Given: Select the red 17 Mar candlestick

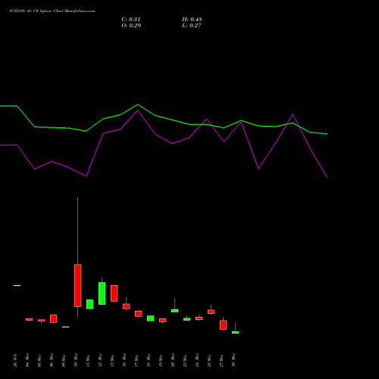Looking at the screenshot, I should click(x=139, y=314).
